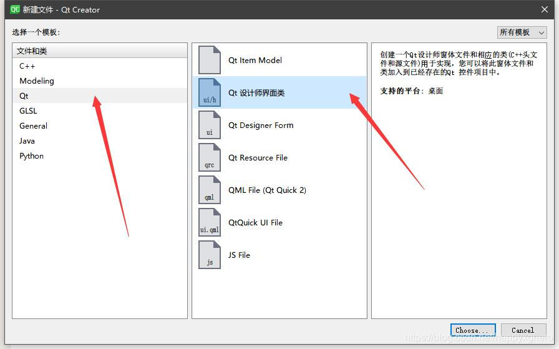
Task: Open the 所有模板 filter dropdown
Action: pyautogui.click(x=522, y=32)
